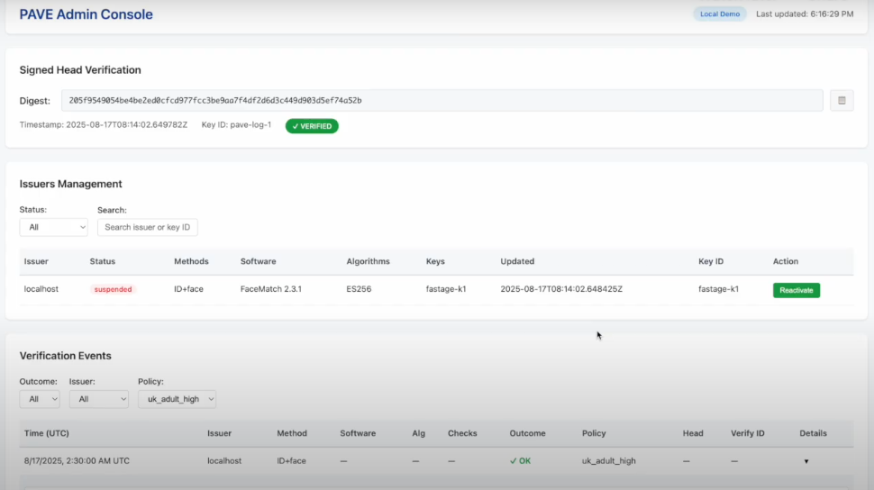Click the ES256 algorithm cell
Screen dimensions: 874x490
tap(359, 289)
